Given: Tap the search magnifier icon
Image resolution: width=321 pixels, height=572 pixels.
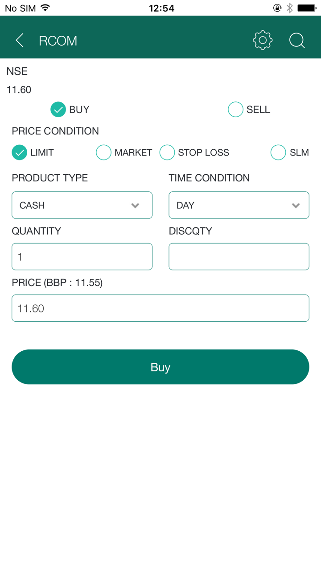Looking at the screenshot, I should [x=297, y=41].
